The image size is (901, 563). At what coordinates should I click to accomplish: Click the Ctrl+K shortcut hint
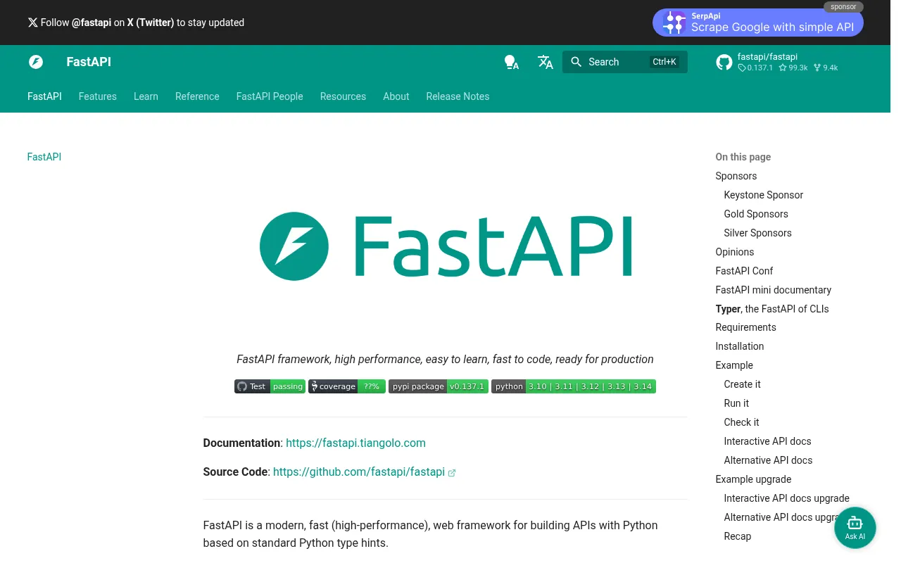[x=664, y=62]
